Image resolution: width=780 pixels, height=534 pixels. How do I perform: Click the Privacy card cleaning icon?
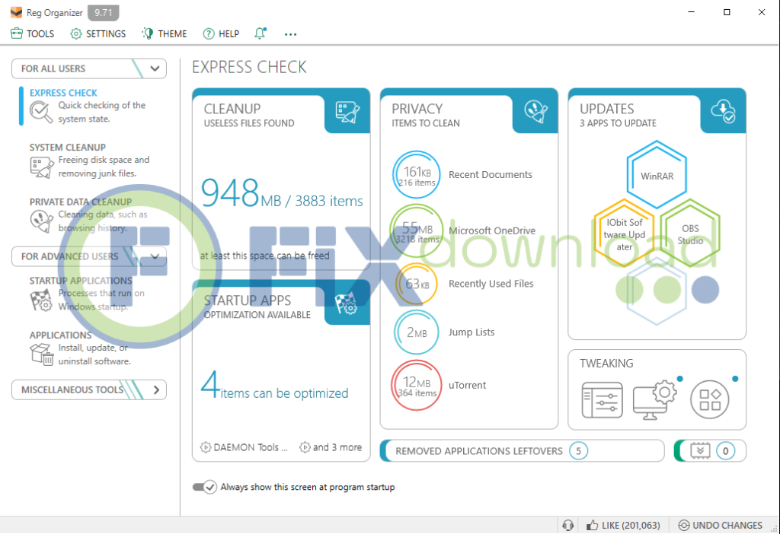pyautogui.click(x=535, y=111)
